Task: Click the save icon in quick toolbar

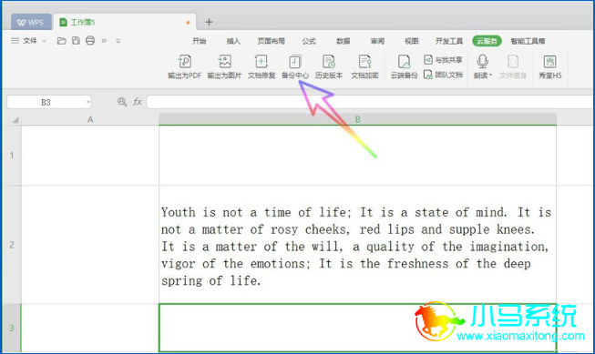Action: coord(76,41)
